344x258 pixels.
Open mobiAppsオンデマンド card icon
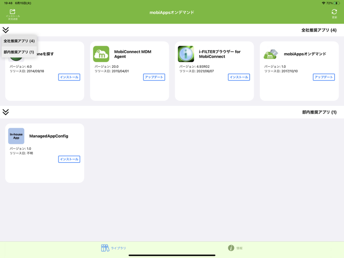(x=271, y=54)
